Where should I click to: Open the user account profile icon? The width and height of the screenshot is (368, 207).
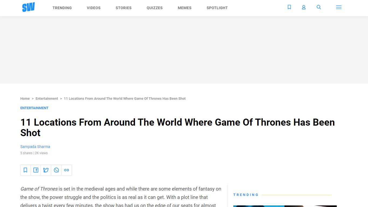(x=304, y=7)
